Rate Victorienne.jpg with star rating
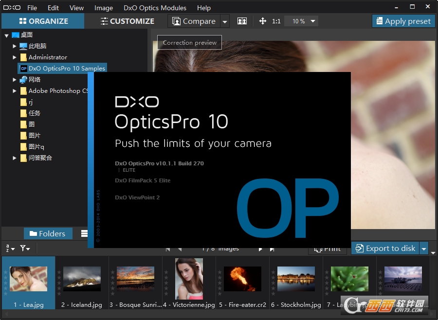This screenshot has height=320, width=438. coord(166,283)
